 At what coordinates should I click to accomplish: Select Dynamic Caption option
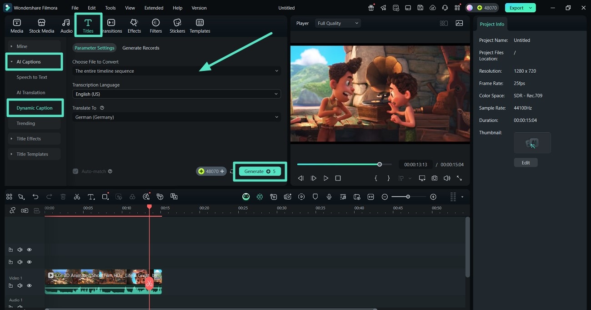tap(35, 108)
